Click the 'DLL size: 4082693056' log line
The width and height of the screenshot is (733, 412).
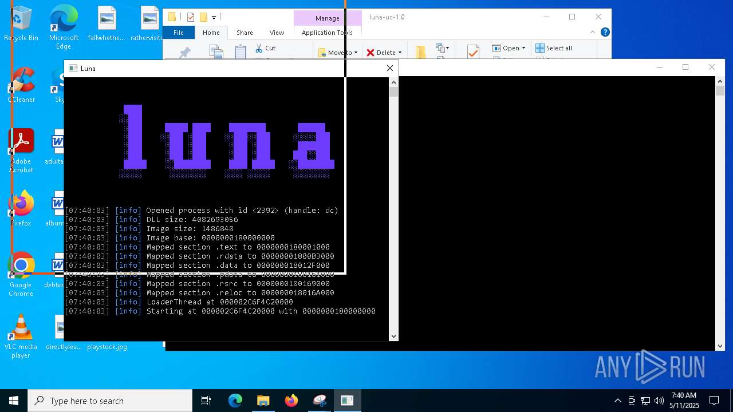[x=151, y=219]
